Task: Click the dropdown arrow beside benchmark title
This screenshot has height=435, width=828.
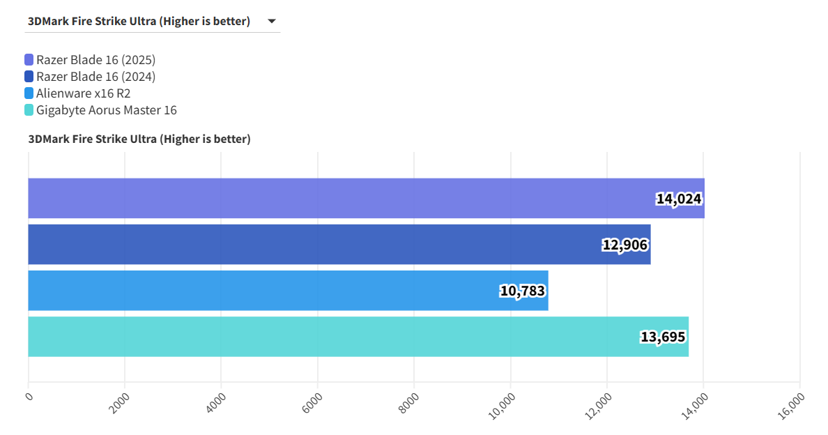Action: [x=272, y=21]
